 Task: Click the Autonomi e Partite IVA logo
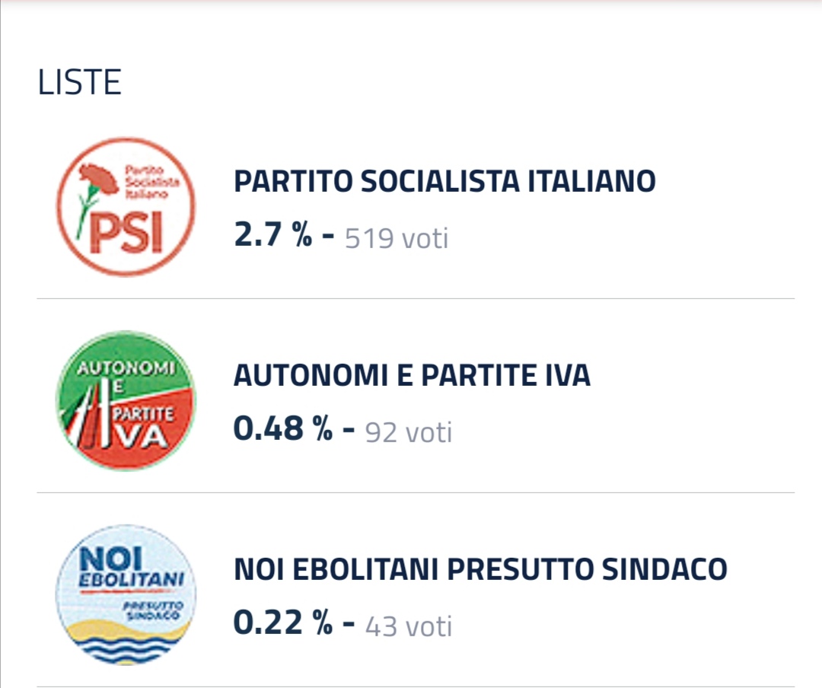tap(126, 401)
